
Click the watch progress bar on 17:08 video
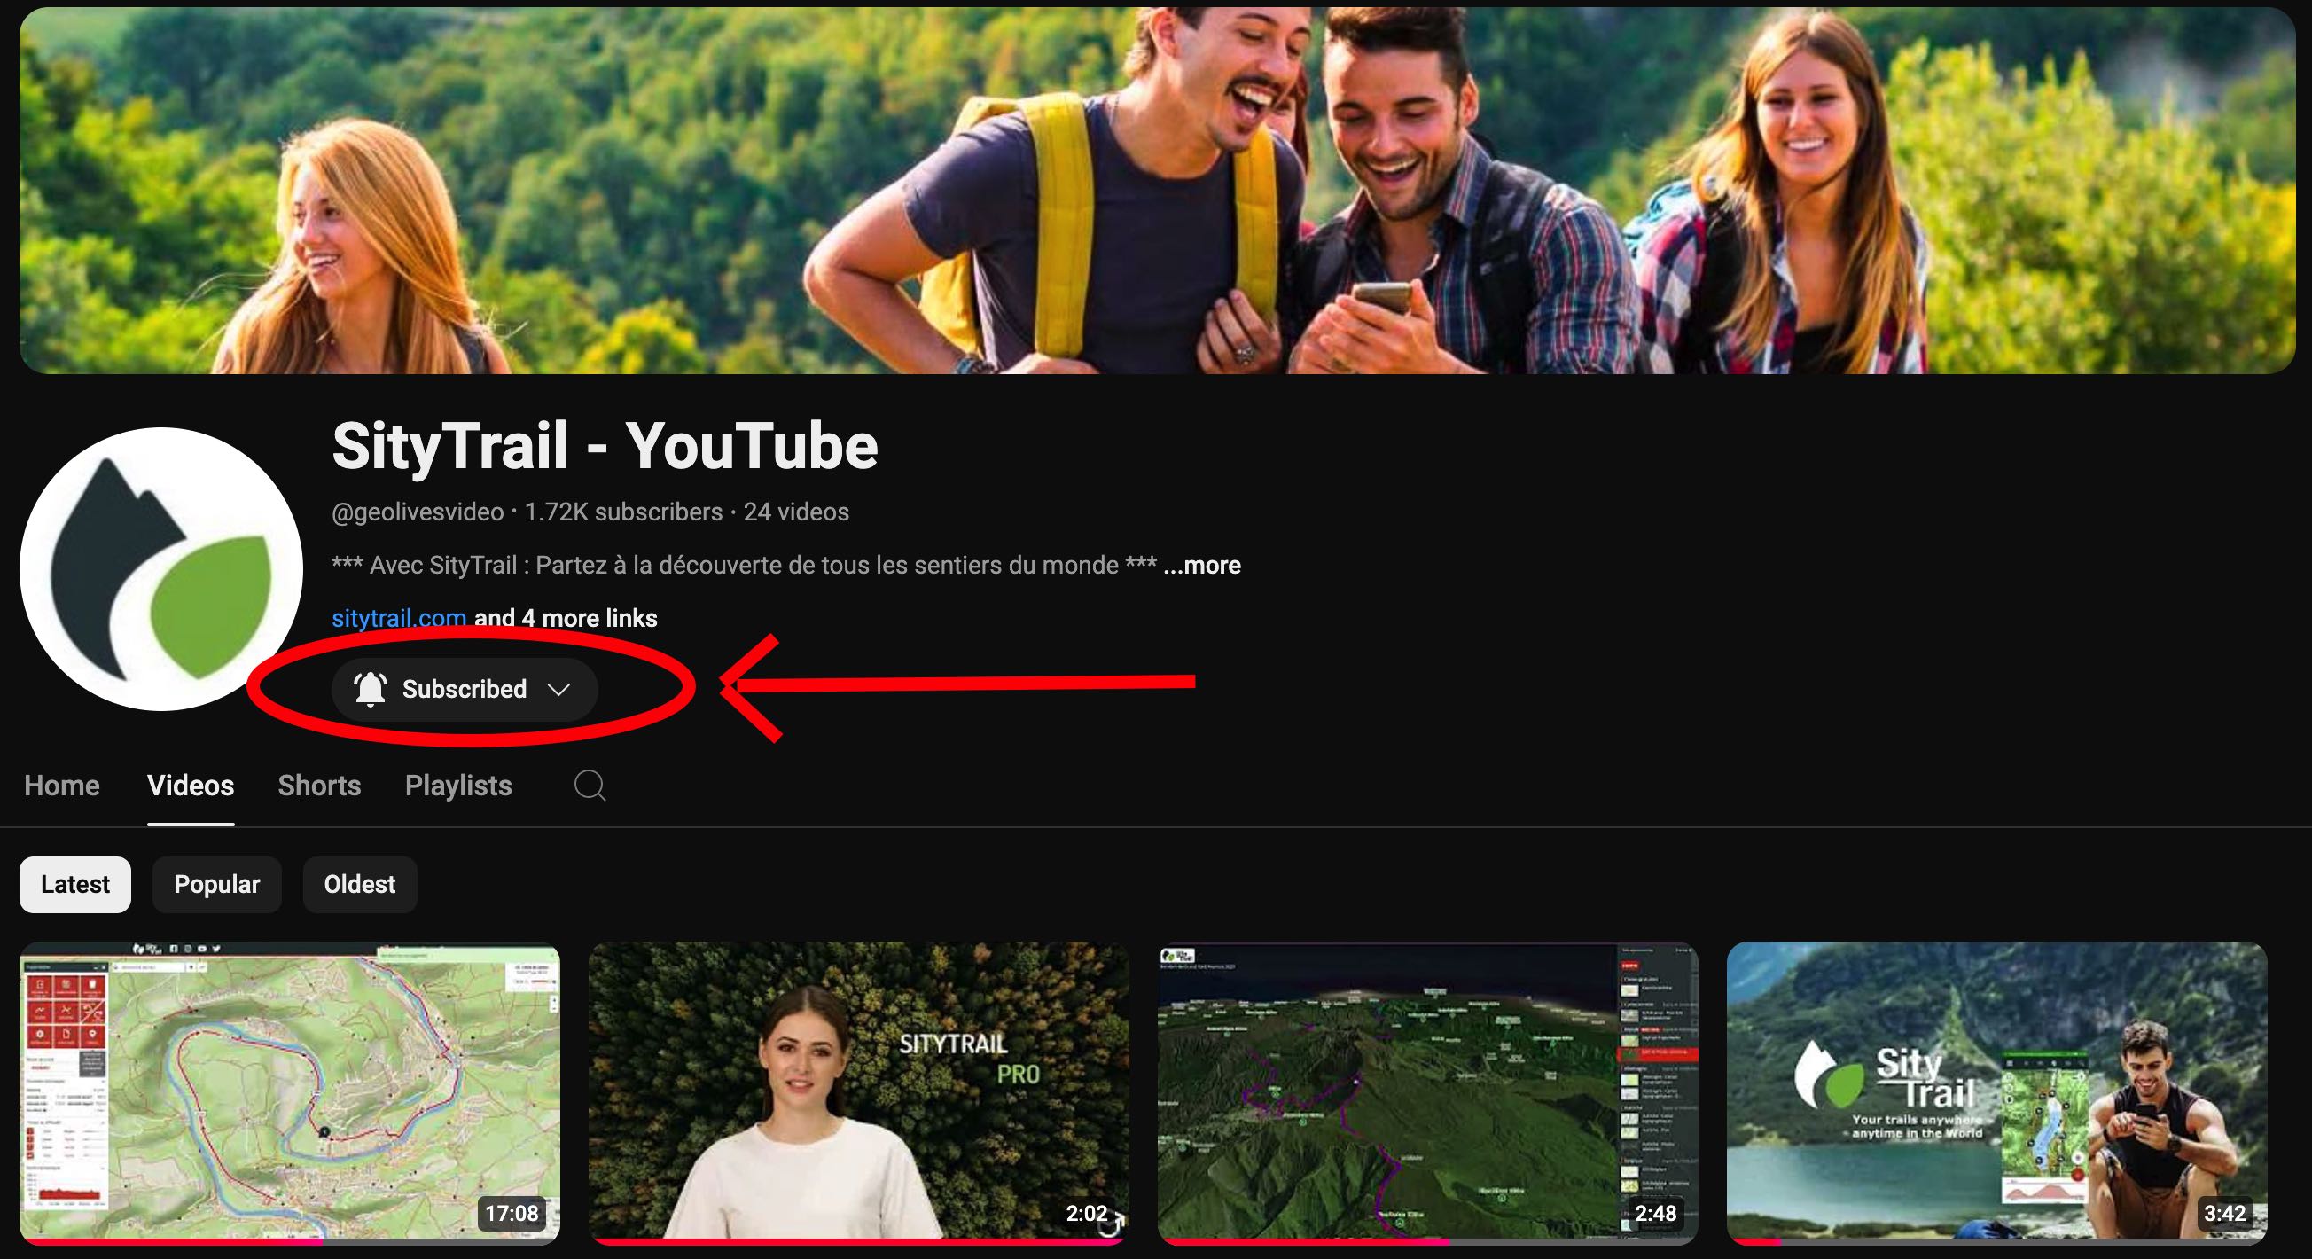pos(290,1241)
